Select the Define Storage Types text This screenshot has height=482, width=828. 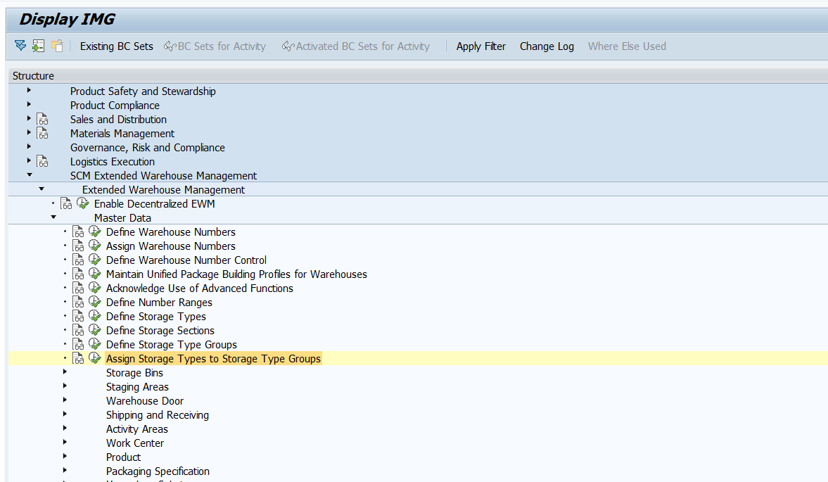pos(155,317)
